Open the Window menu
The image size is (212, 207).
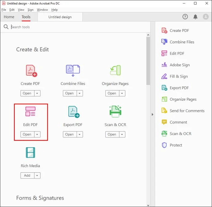click(x=42, y=10)
